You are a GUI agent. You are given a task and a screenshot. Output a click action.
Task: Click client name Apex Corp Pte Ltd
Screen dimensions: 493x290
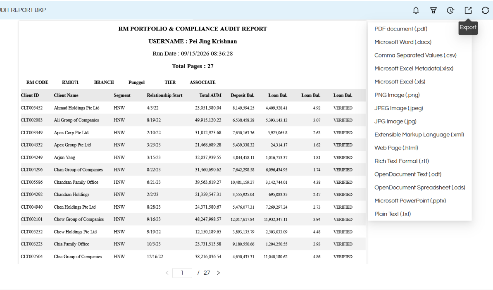[x=71, y=133]
